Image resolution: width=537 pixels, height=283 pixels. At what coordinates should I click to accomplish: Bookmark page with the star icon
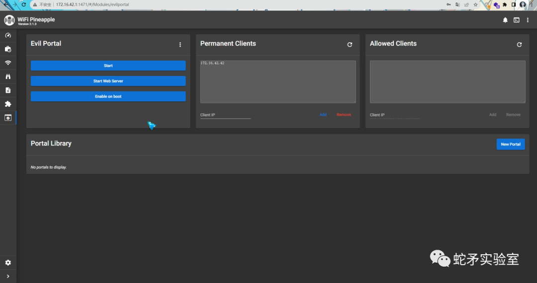(x=475, y=4)
